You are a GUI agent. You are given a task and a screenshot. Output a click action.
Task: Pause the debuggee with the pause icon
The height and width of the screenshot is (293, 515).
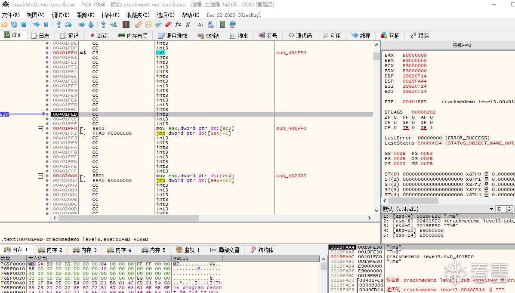click(46, 25)
